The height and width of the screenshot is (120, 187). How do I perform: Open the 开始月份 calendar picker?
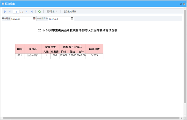pyautogui.click(x=34, y=18)
